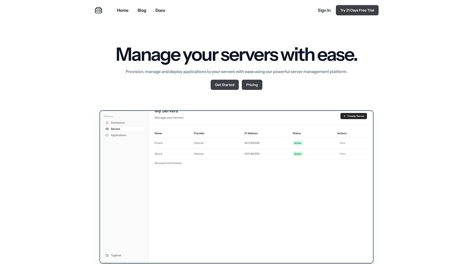
Task: Click the Servers icon in the sidebar
Action: pyautogui.click(x=107, y=128)
